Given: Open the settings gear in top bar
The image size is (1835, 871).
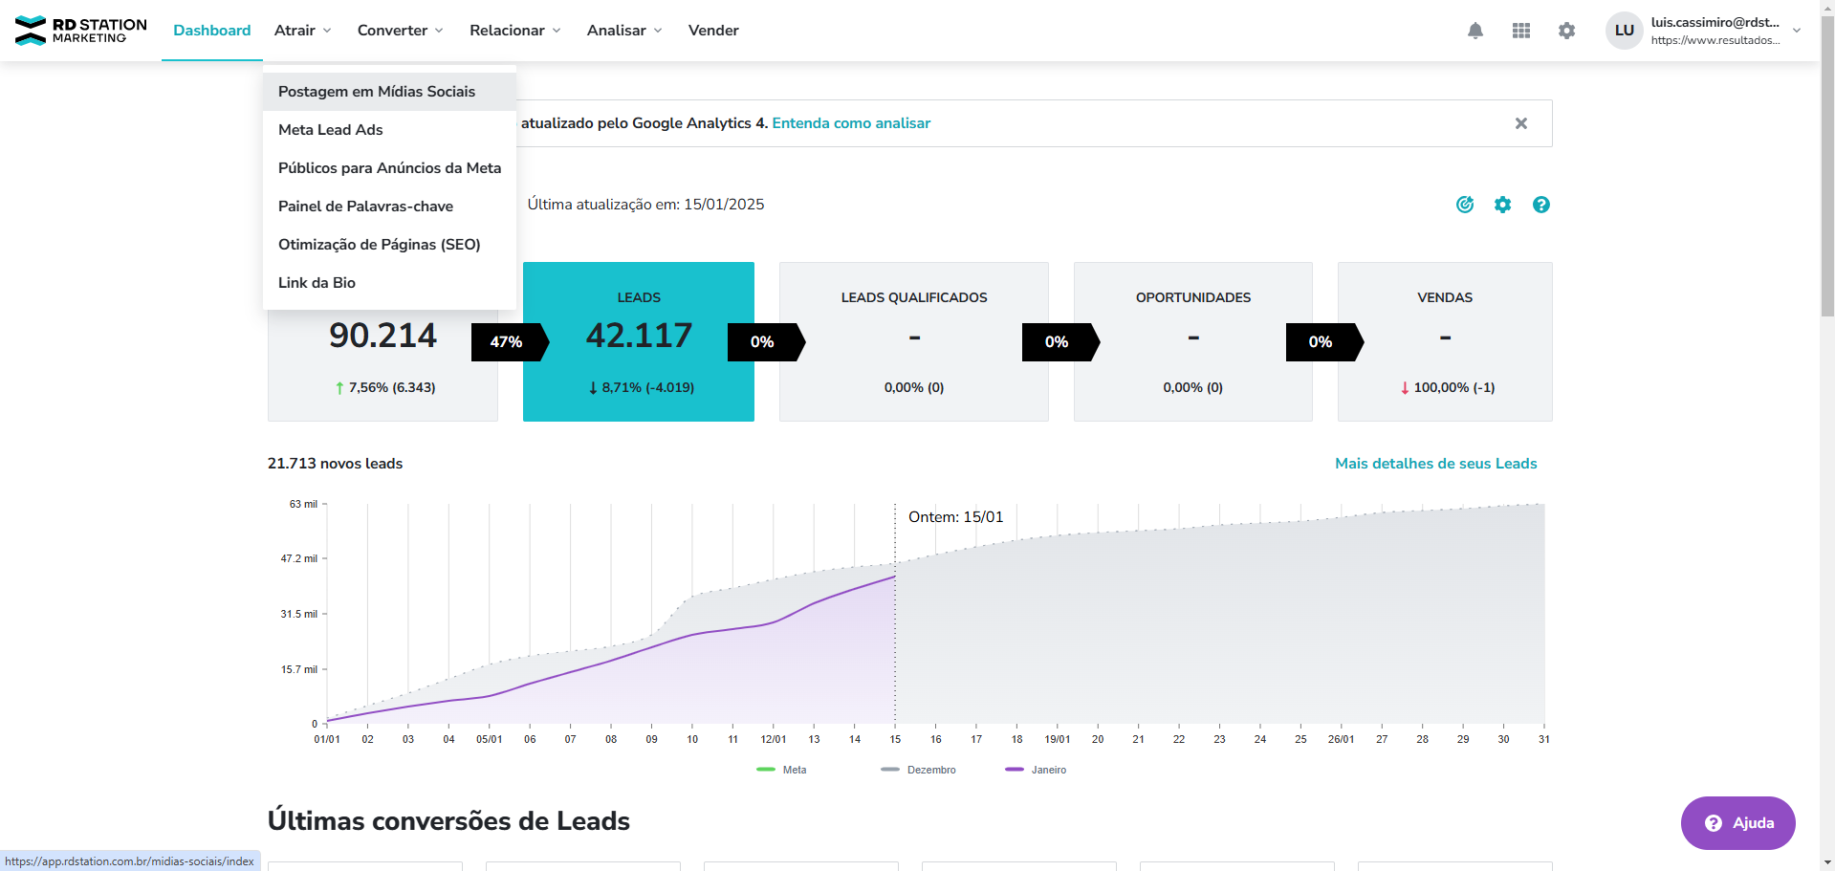Looking at the screenshot, I should coord(1566,31).
